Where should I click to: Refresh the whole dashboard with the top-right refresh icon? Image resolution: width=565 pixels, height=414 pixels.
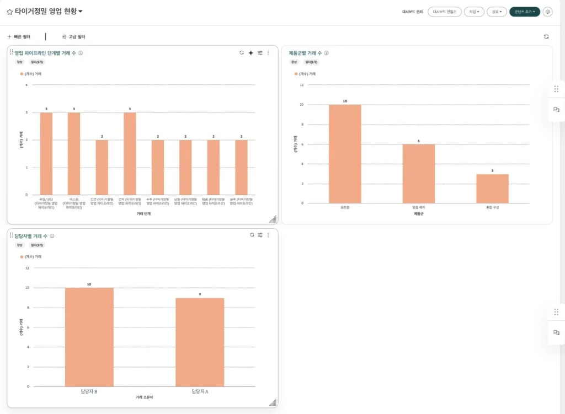tap(546, 37)
